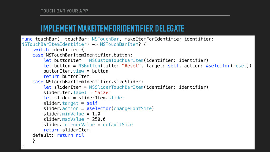This screenshot has height=152, width=270.
Task: Click NSCustomTouchBarItem in the code
Action: 116,60
